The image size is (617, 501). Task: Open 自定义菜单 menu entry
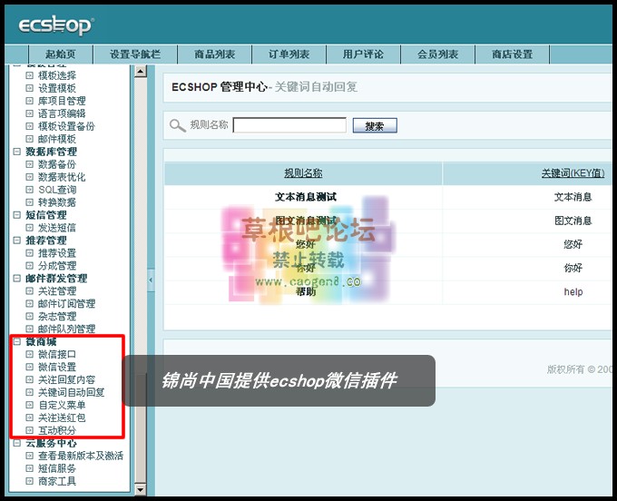point(62,405)
